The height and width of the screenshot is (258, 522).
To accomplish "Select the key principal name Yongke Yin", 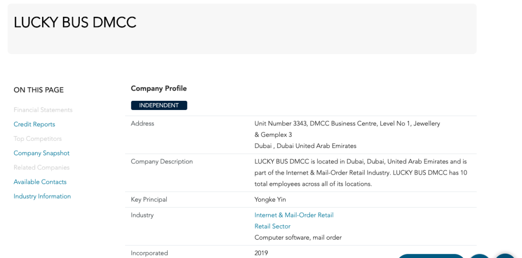I will 270,200.
